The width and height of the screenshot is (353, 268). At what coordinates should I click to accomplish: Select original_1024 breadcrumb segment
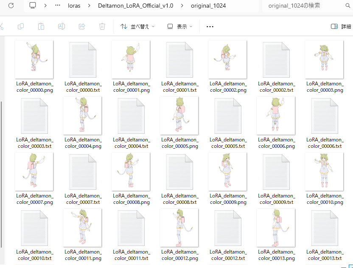(208, 6)
